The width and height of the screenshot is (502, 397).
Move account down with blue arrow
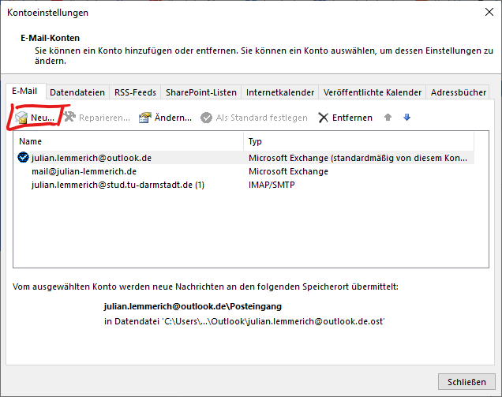407,118
